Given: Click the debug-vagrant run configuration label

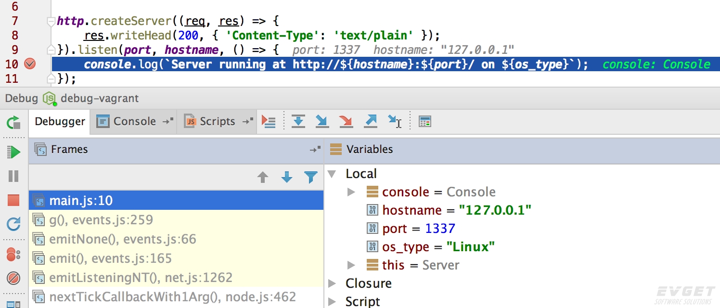Looking at the screenshot, I should pyautogui.click(x=100, y=98).
